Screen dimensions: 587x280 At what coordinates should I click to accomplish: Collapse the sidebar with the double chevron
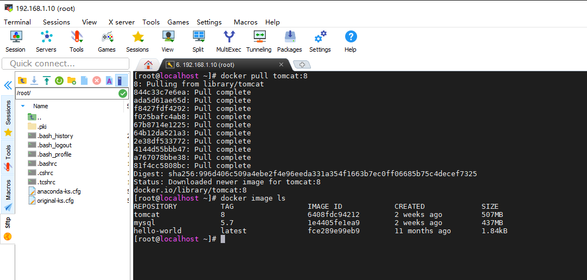[8, 85]
